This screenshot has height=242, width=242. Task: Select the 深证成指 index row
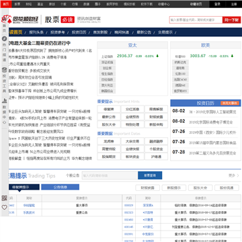[x=108, y=63]
